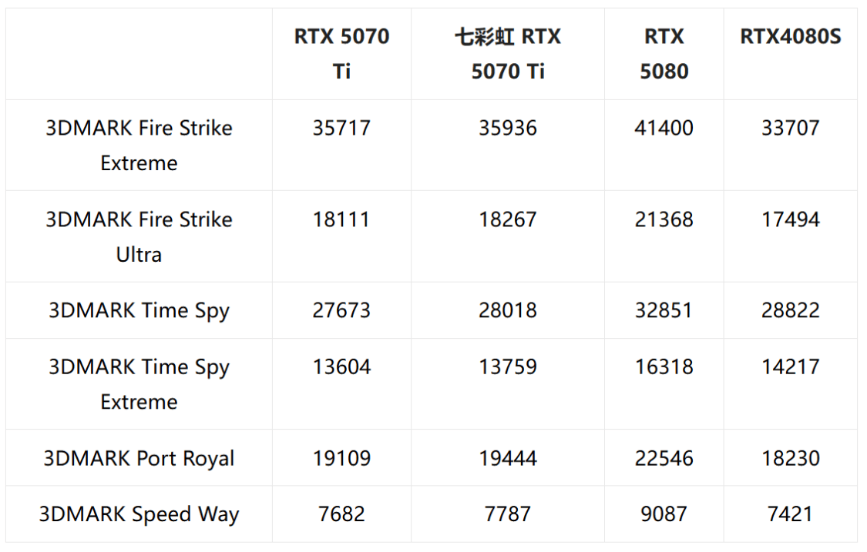Select the Speed Way score 7421
This screenshot has height=552, width=867.
point(791,514)
